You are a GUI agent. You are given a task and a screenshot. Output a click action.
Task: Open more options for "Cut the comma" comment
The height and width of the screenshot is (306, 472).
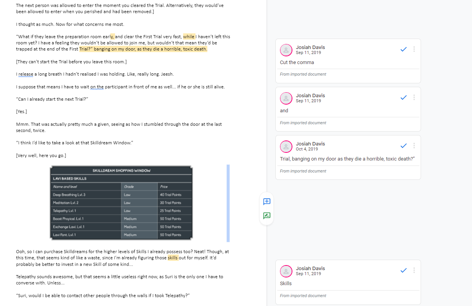point(414,49)
